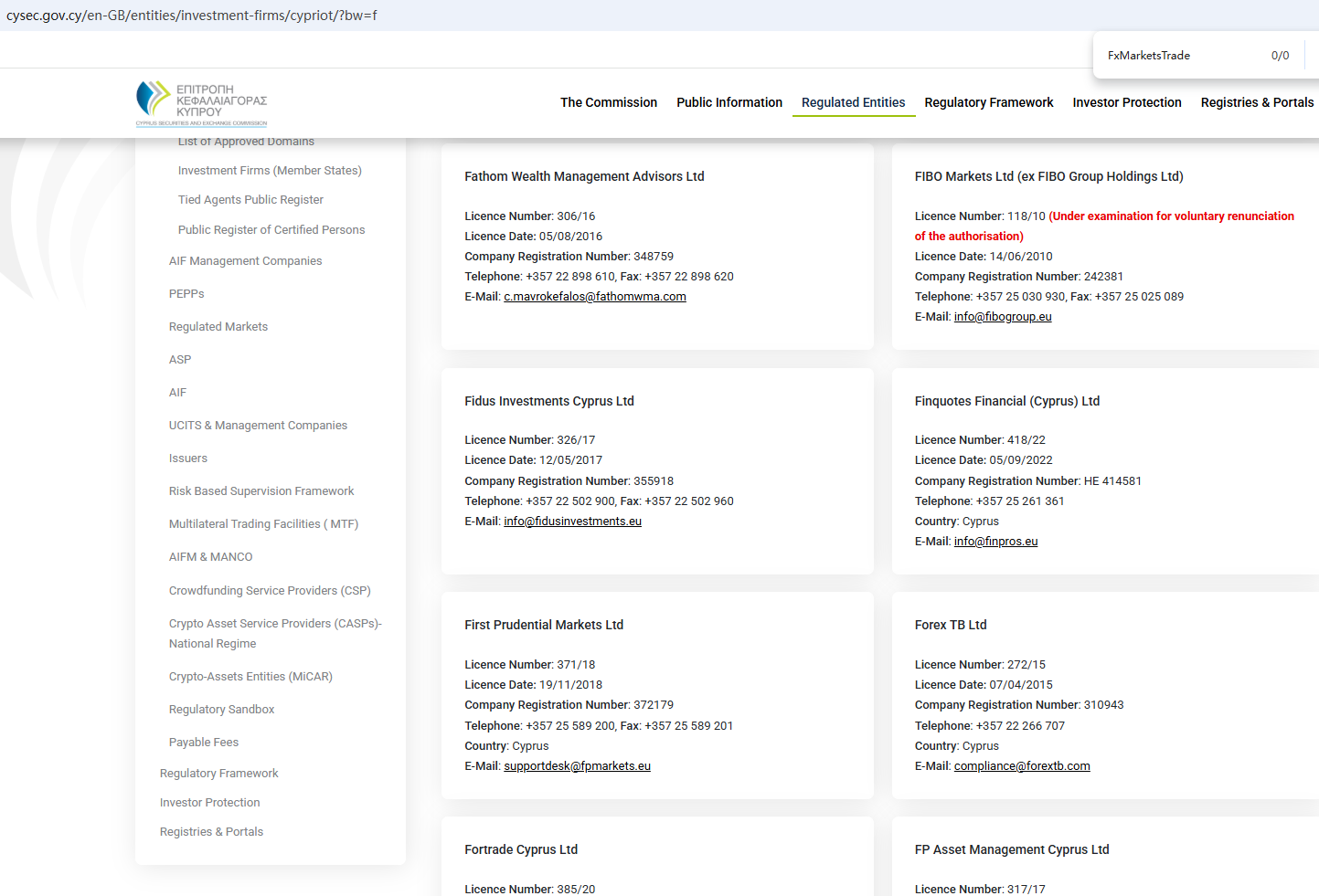Click the CySEC logo in header
1319x896 pixels.
click(x=201, y=103)
